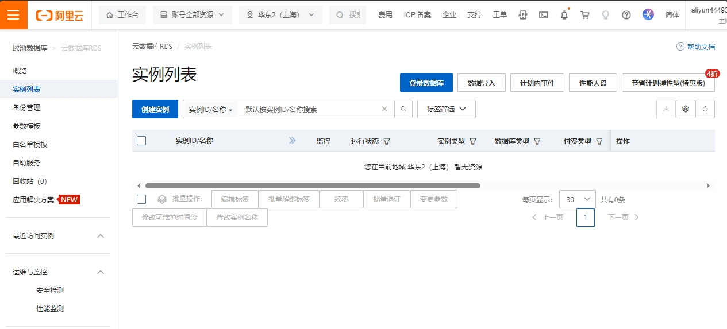Filter by 运行状态 funnel icon

(387, 141)
